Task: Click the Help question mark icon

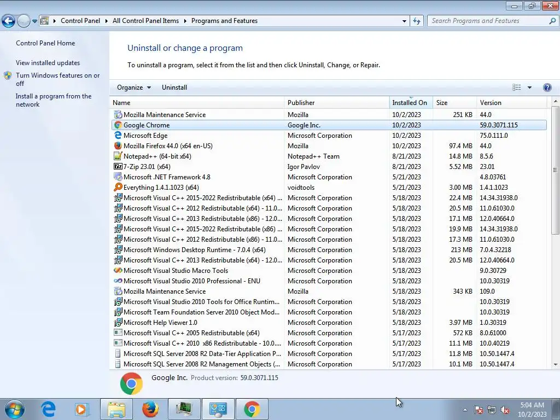Action: tap(547, 87)
